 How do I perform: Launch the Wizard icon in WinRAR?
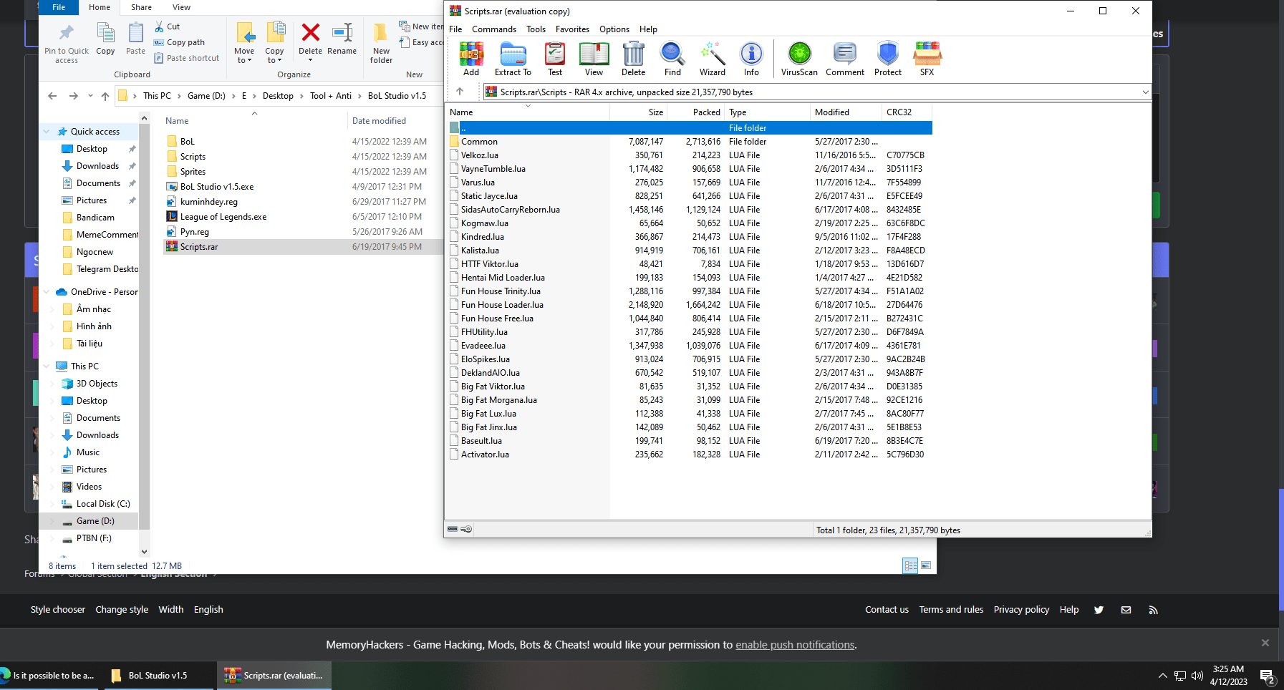pyautogui.click(x=712, y=59)
